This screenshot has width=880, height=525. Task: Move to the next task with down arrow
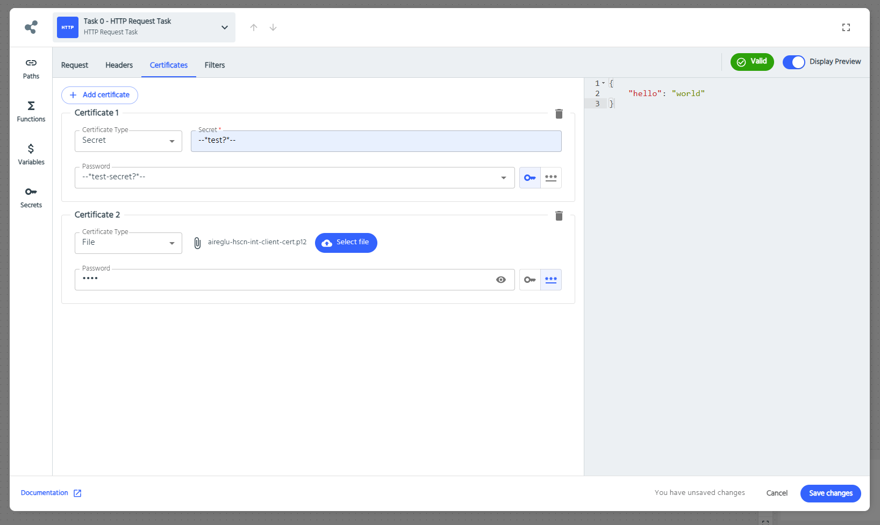coord(273,27)
